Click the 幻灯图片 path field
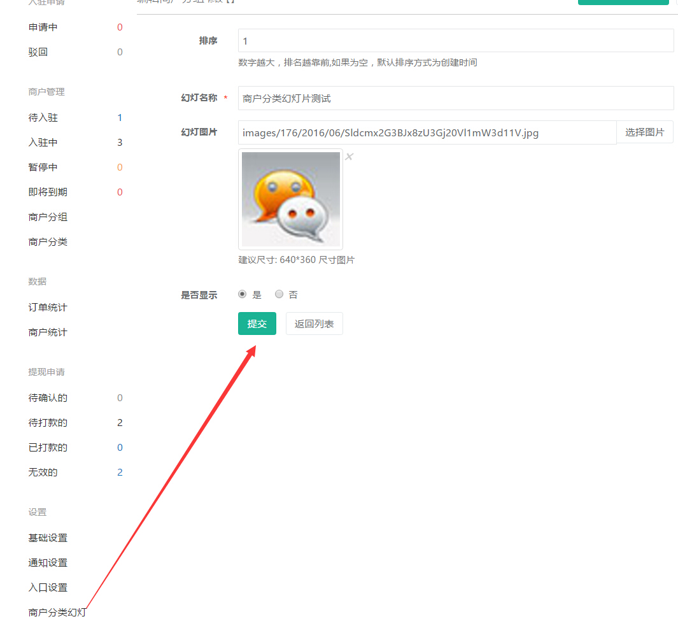 [x=427, y=132]
